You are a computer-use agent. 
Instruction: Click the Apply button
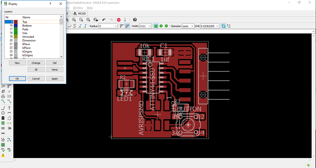pos(55,79)
